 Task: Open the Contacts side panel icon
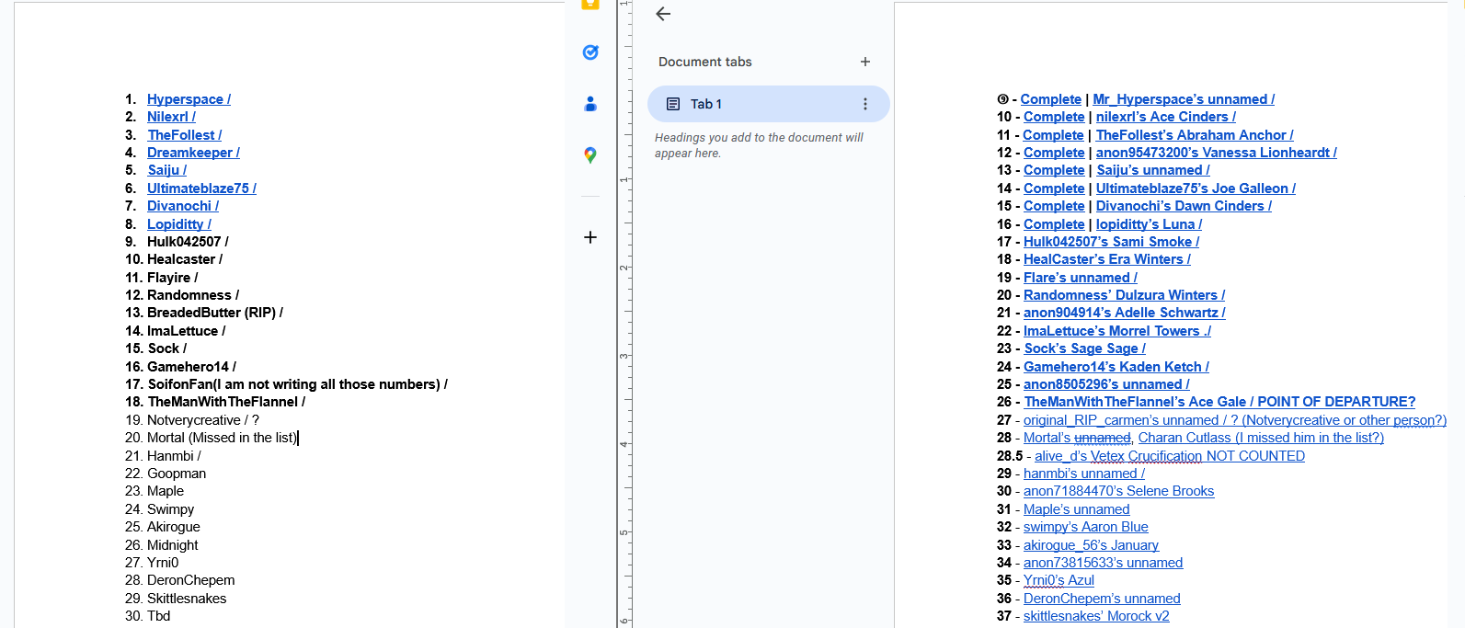click(590, 104)
